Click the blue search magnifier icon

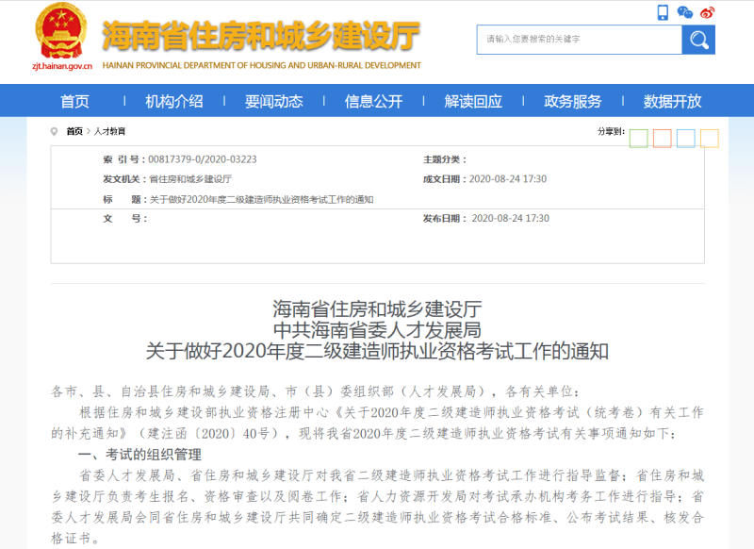click(x=699, y=40)
